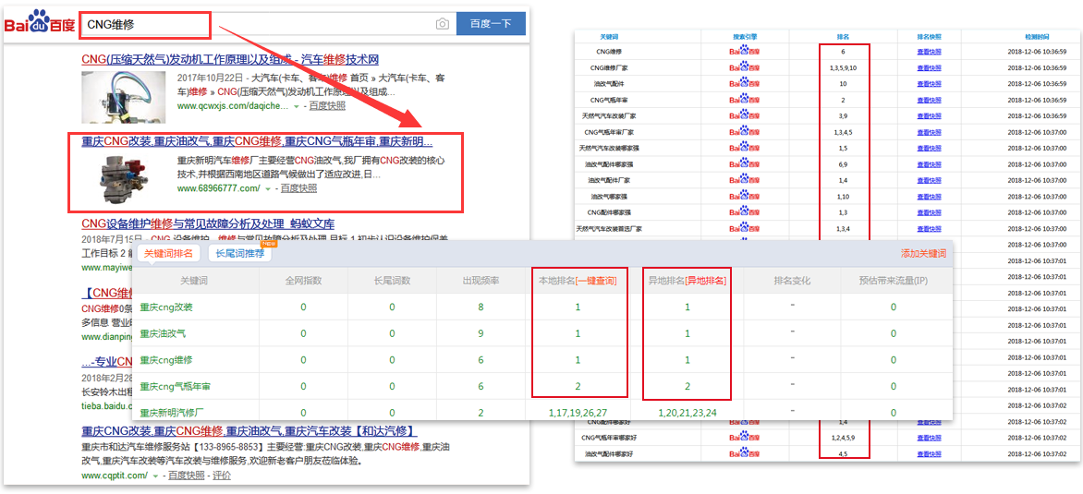
Task: Open the 评价 link of the cqptit.com result
Action: (x=222, y=476)
